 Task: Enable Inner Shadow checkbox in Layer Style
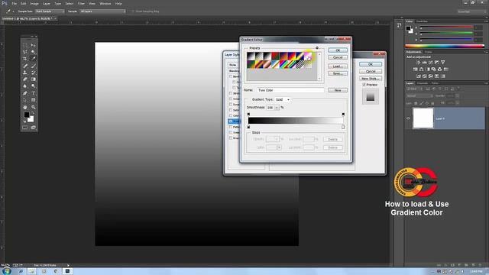(231, 99)
